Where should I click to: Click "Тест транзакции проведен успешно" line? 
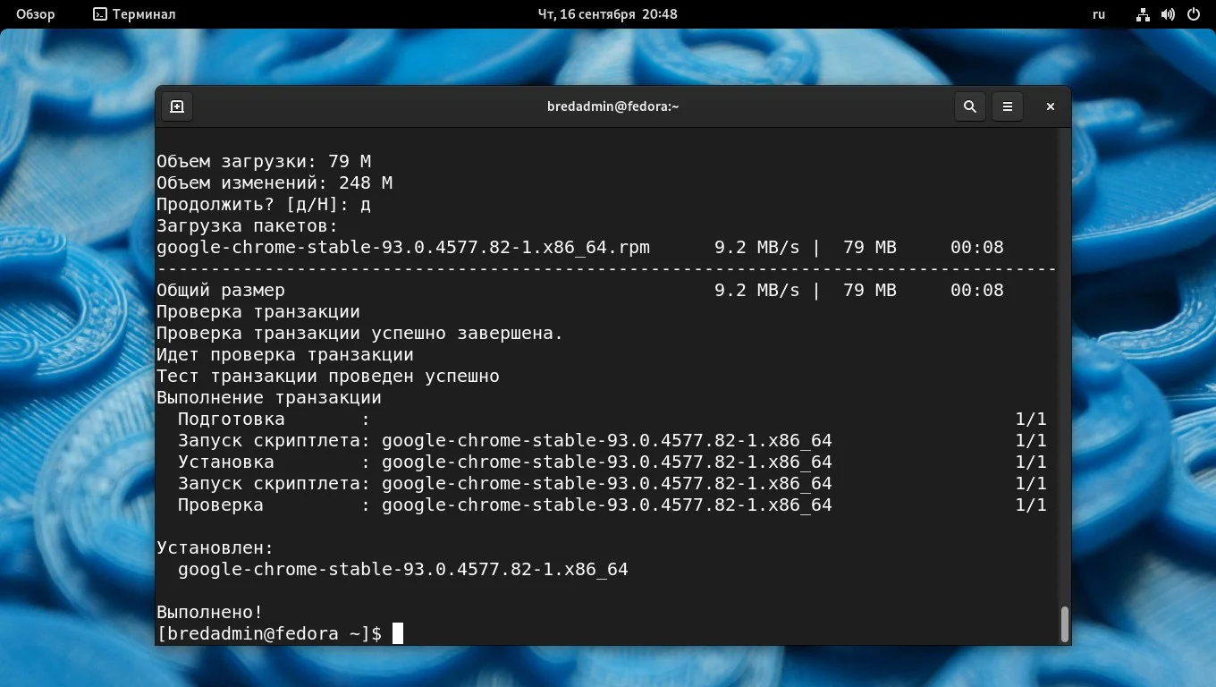click(x=328, y=376)
